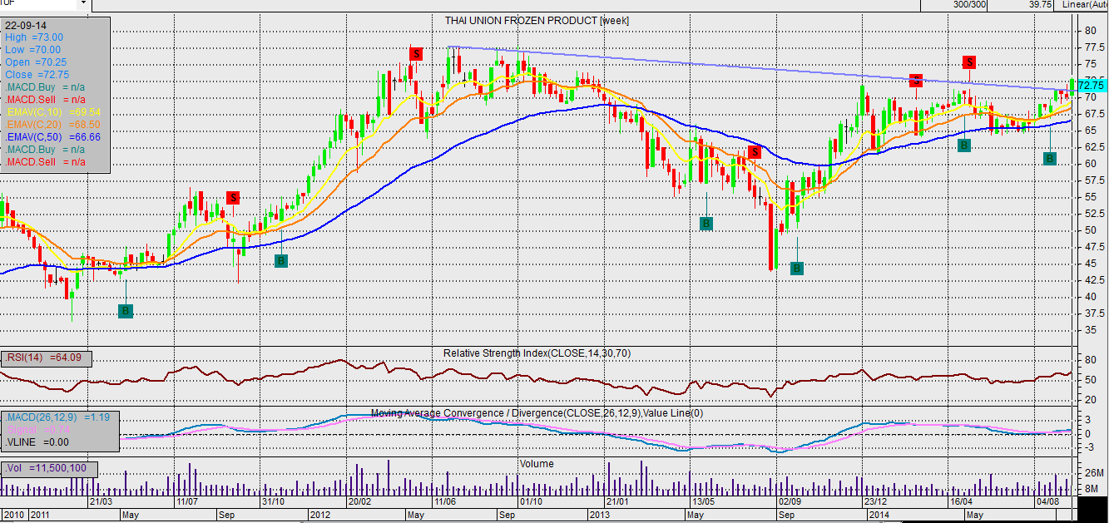Click the blue EMAV(C,50) =66.66 legend entry

tap(53, 136)
